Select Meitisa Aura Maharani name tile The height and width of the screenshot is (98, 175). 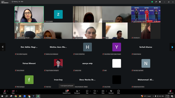tap(58, 47)
